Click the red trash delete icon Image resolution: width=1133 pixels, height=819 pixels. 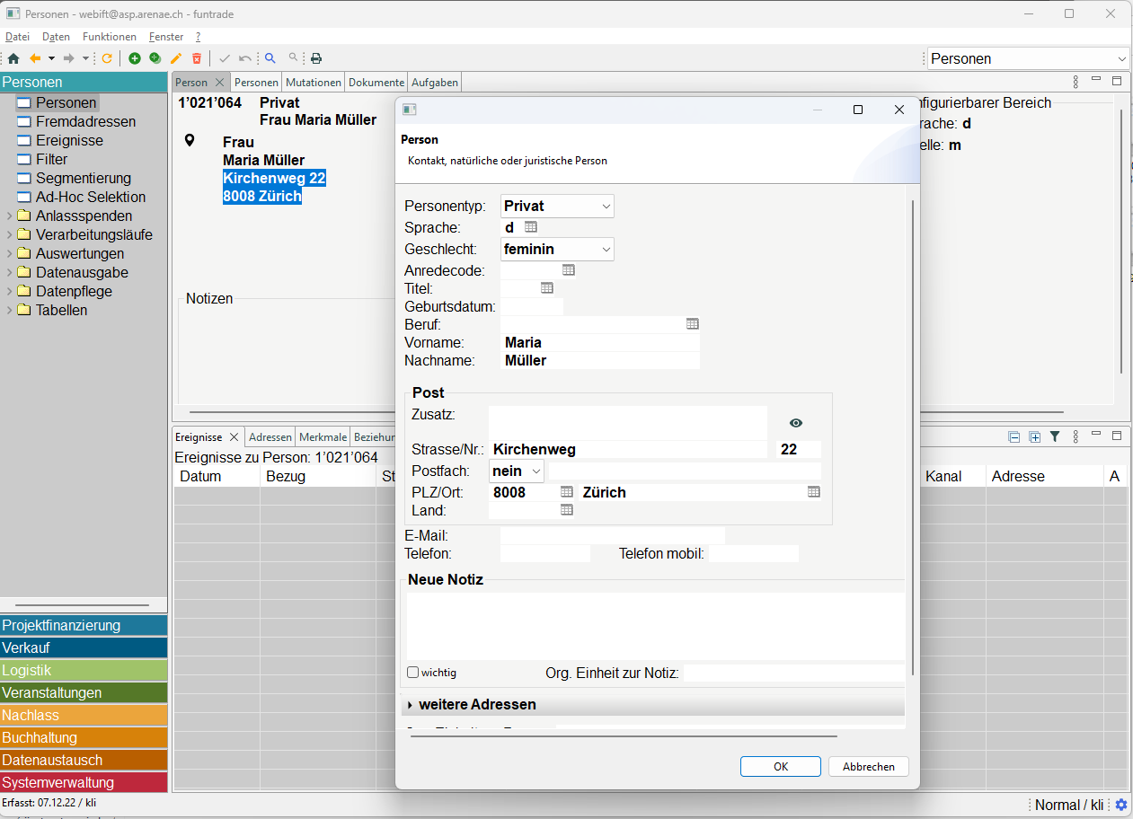coord(197,58)
